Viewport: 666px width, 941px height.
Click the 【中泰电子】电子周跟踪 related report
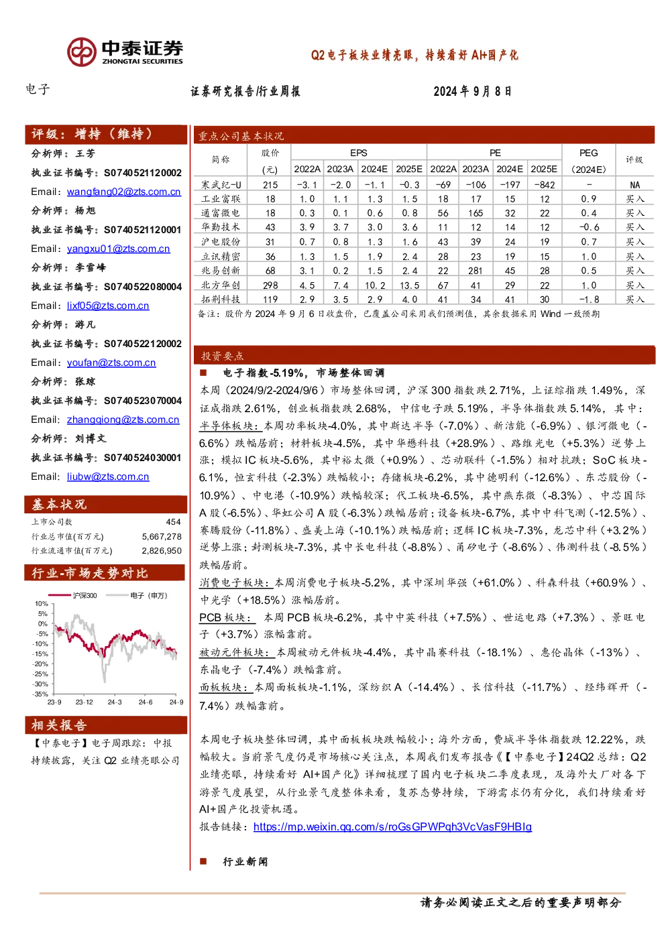point(105,752)
